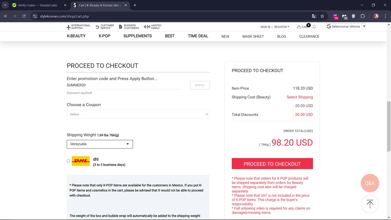Click the notification bell icon
Viewport: 391px width, 220px height.
point(314,27)
